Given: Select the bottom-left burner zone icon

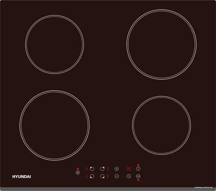Looking at the screenshot, I should click(x=92, y=176).
